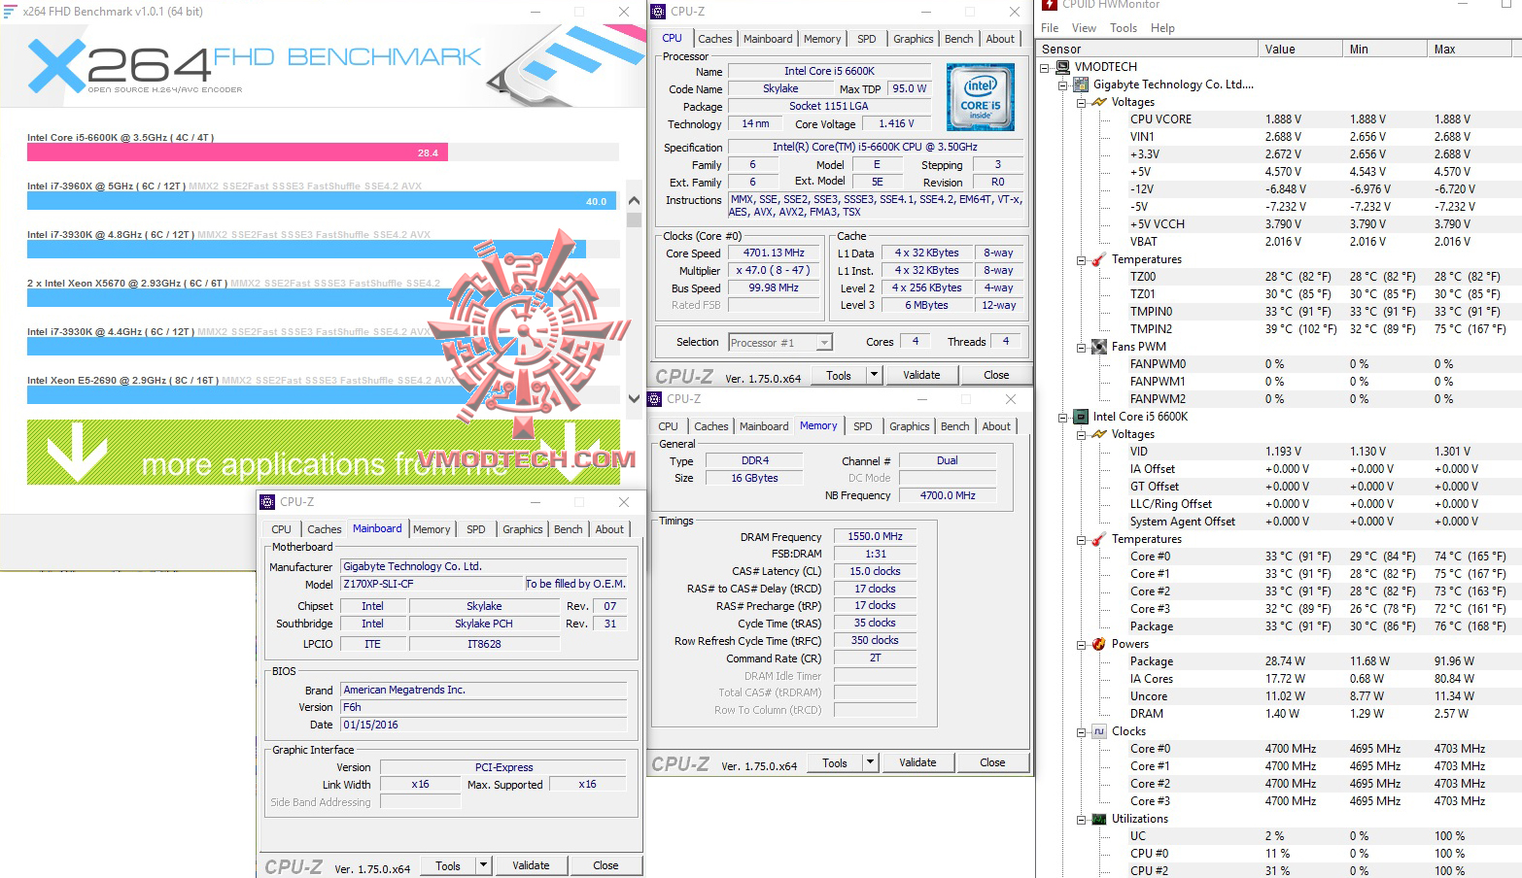Click Close button in the CPU-Z mainboard window
Image resolution: width=1522 pixels, height=878 pixels.
pyautogui.click(x=605, y=865)
